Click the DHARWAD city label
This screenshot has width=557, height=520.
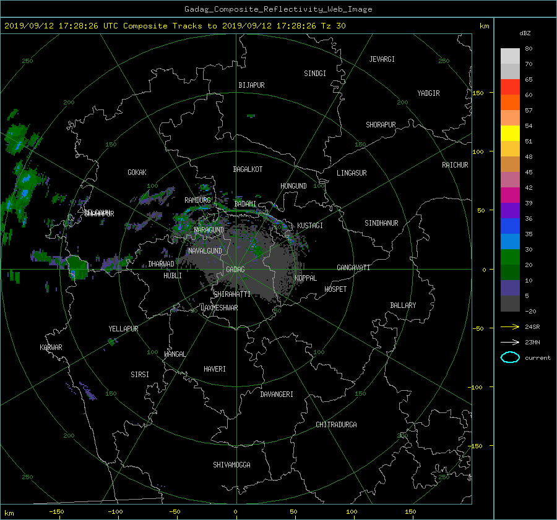[x=162, y=264]
